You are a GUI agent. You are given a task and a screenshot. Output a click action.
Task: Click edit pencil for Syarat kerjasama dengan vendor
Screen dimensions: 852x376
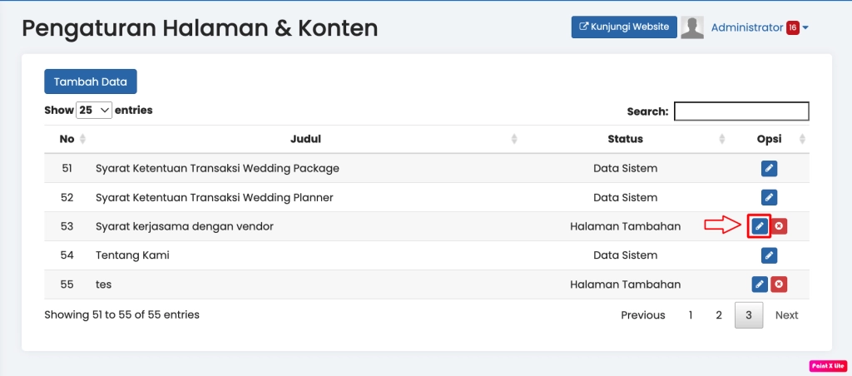point(759,226)
